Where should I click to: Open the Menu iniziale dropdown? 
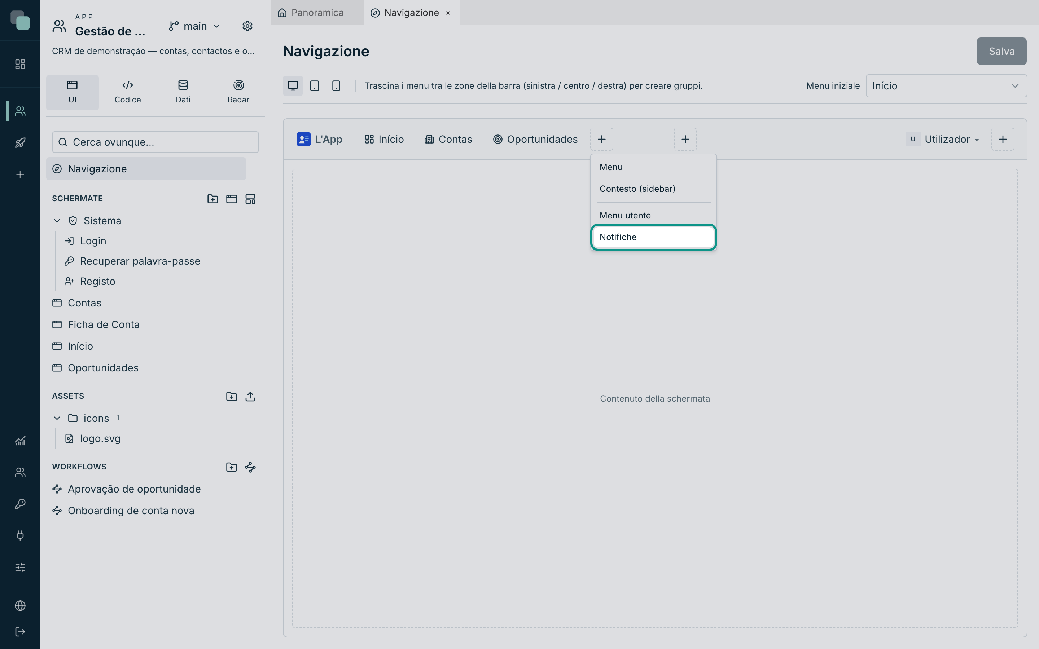(x=946, y=86)
